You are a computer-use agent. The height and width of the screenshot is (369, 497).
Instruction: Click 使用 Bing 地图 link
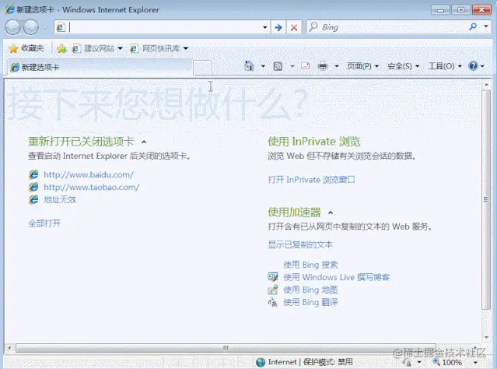[310, 290]
